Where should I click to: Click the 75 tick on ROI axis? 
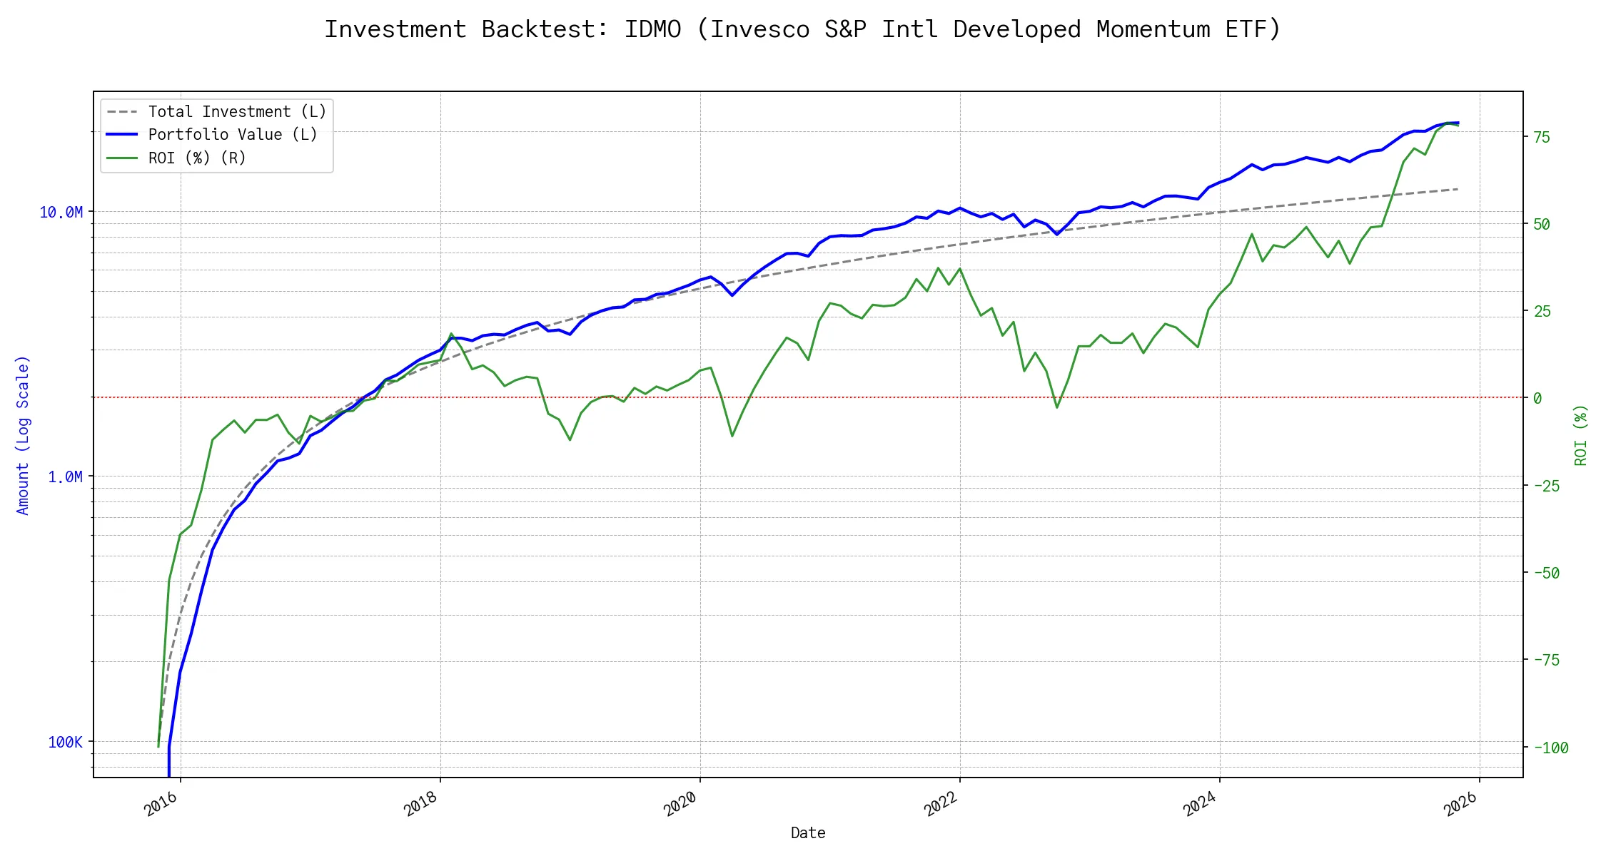(x=1542, y=137)
